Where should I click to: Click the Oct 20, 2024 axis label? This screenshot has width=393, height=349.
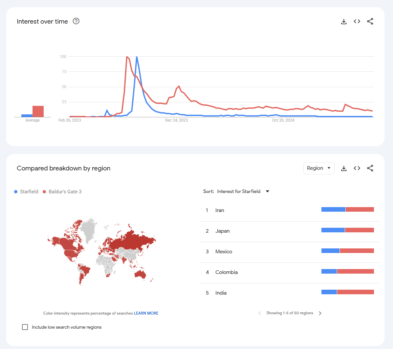pyautogui.click(x=283, y=120)
